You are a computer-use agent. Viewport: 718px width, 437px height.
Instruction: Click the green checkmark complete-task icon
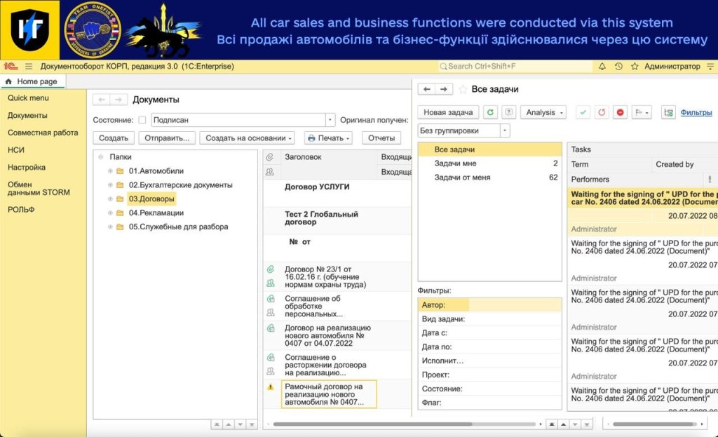pyautogui.click(x=583, y=112)
